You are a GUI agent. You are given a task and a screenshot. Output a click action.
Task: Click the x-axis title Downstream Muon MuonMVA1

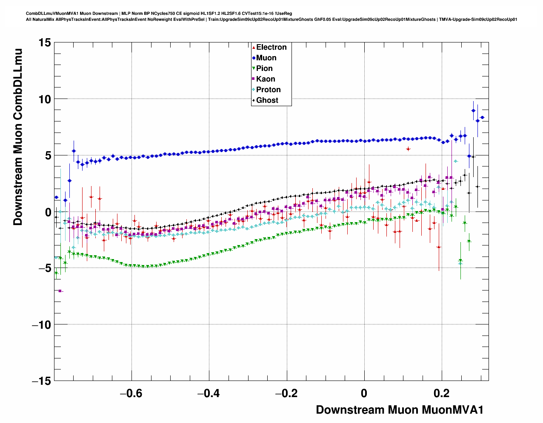tap(399, 410)
